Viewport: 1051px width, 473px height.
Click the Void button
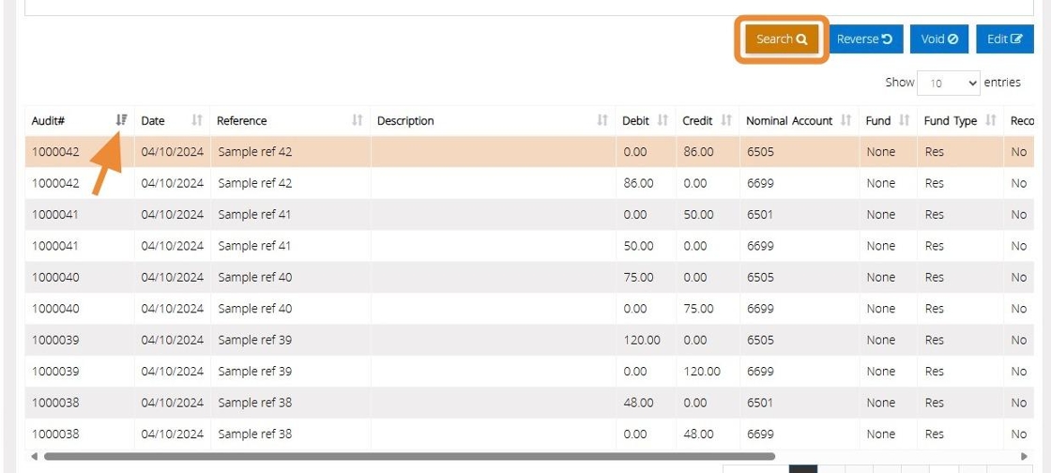[x=939, y=39]
